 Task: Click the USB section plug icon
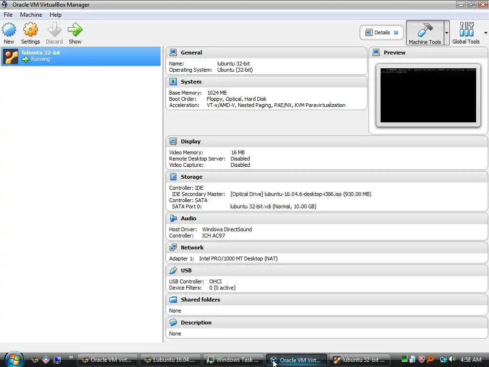click(x=173, y=270)
